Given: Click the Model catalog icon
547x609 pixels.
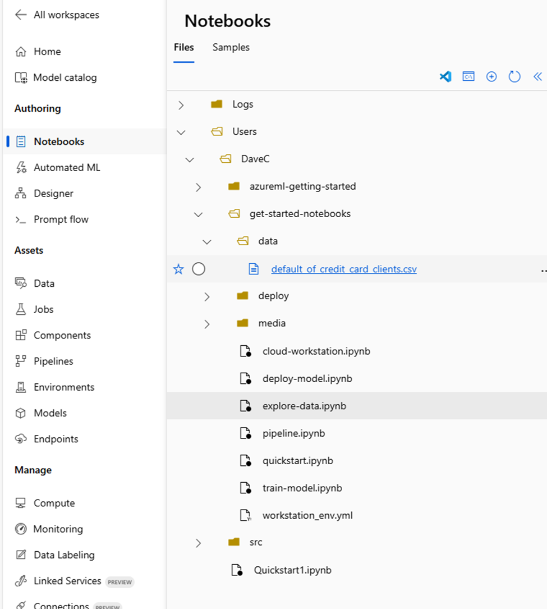Looking at the screenshot, I should click(x=21, y=77).
